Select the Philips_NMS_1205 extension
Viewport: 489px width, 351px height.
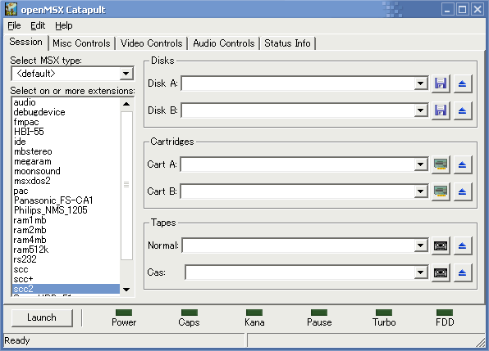coord(66,210)
